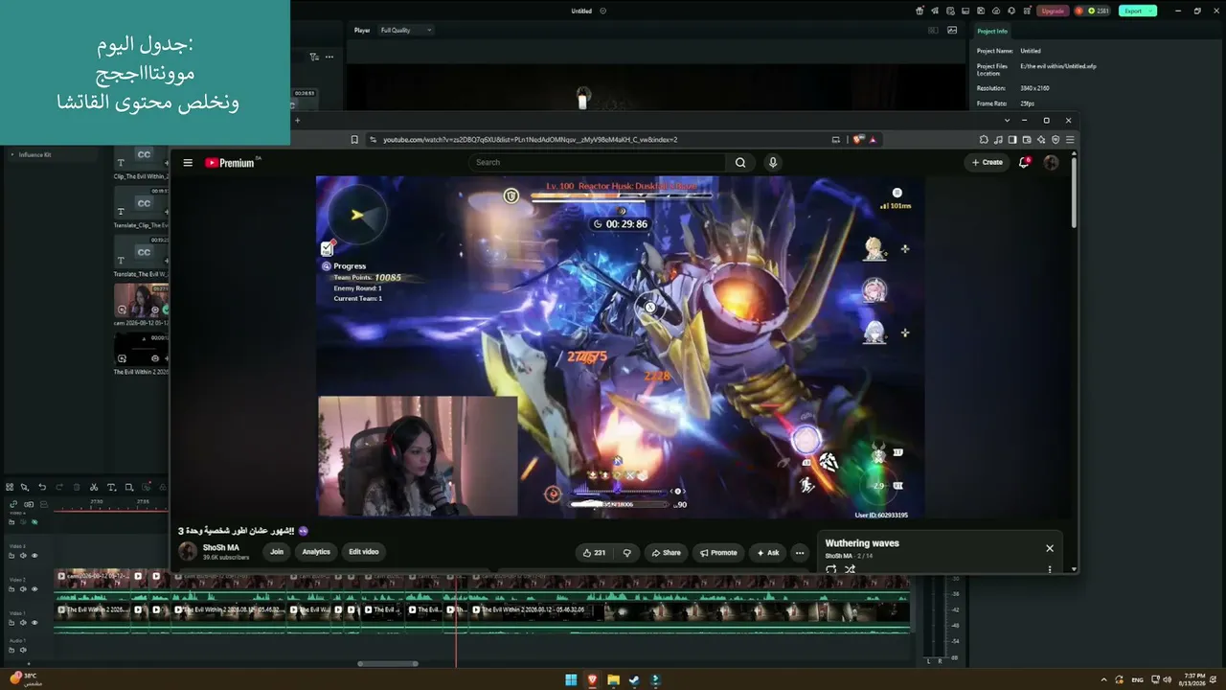Select the cam webcam clip thumbnail in media bin
1226x690 pixels.
tap(142, 301)
